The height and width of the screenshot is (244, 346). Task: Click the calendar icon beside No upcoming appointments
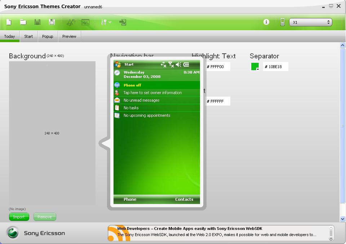[117, 115]
